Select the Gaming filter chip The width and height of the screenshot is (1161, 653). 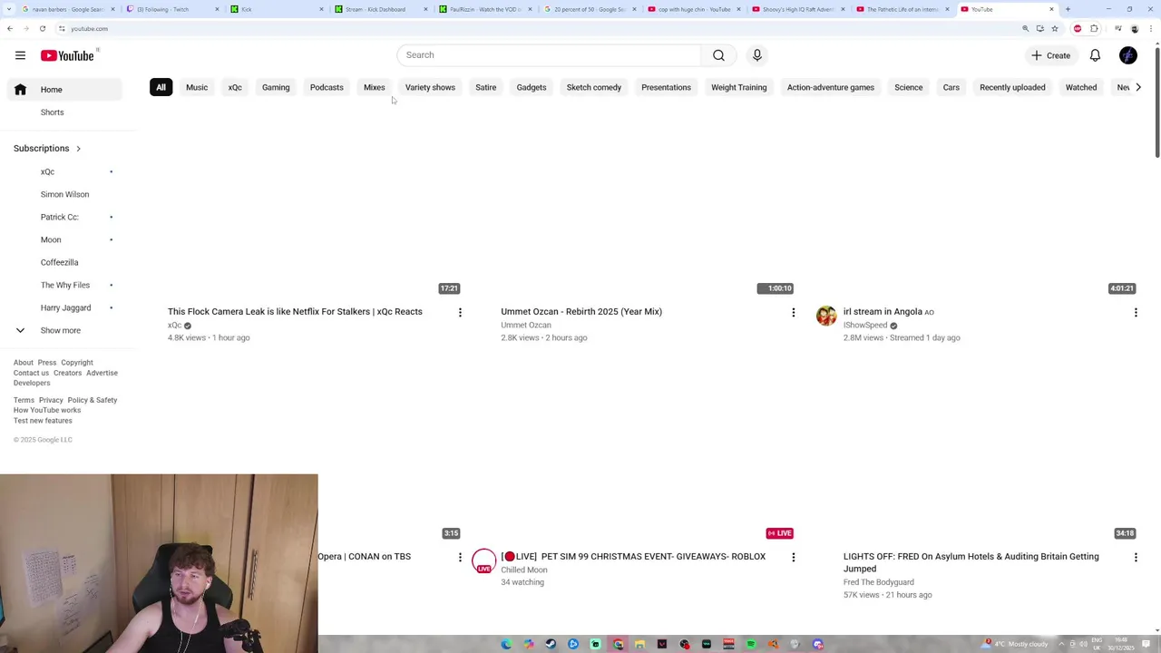276,88
